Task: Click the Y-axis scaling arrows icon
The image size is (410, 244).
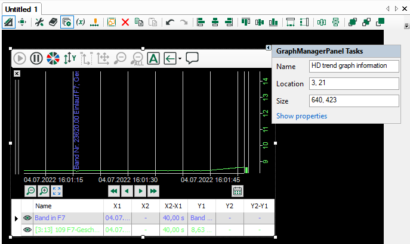Action: click(70, 58)
